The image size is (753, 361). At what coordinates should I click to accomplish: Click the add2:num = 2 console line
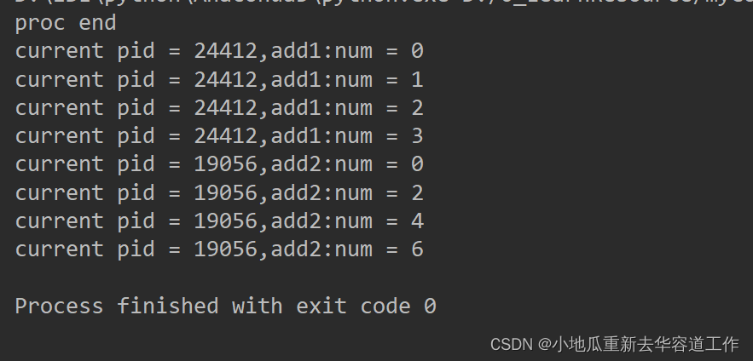219,192
